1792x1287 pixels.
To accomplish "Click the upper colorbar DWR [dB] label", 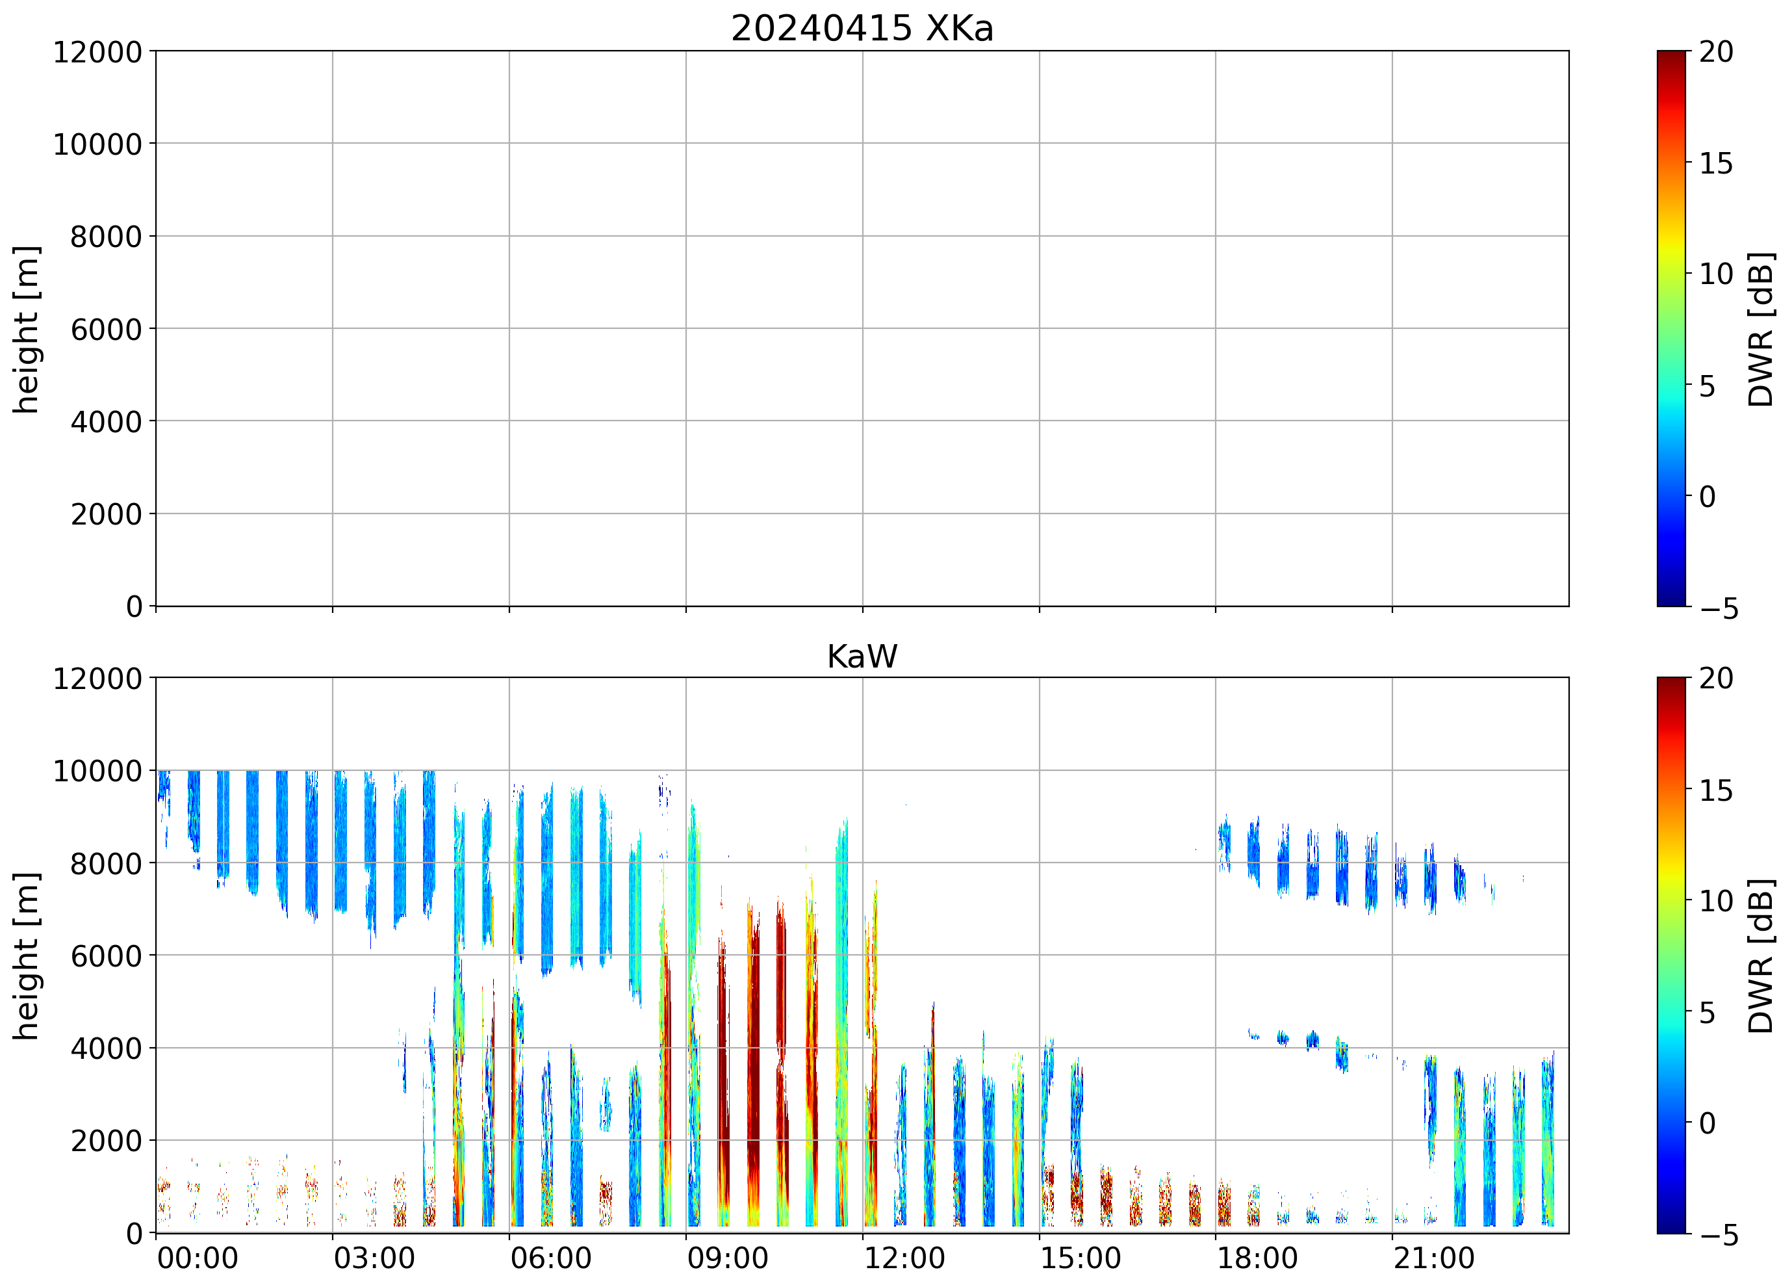I will click(x=1761, y=329).
